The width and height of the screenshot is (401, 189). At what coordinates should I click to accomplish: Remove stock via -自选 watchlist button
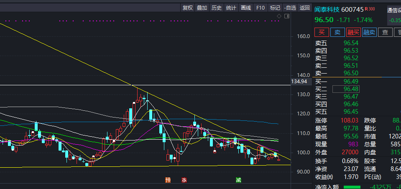tap(290, 8)
